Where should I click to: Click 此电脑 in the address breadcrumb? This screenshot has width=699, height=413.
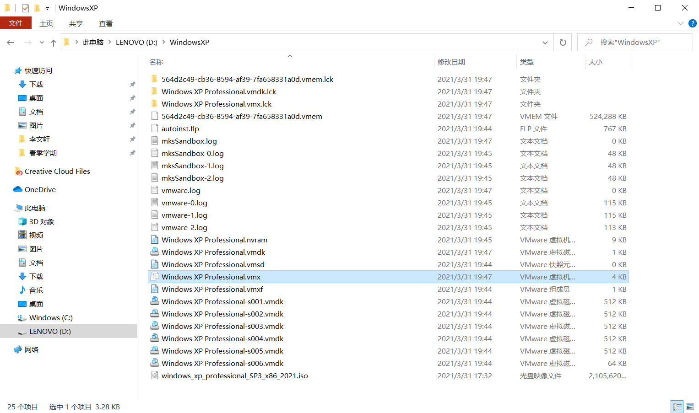pyautogui.click(x=93, y=43)
